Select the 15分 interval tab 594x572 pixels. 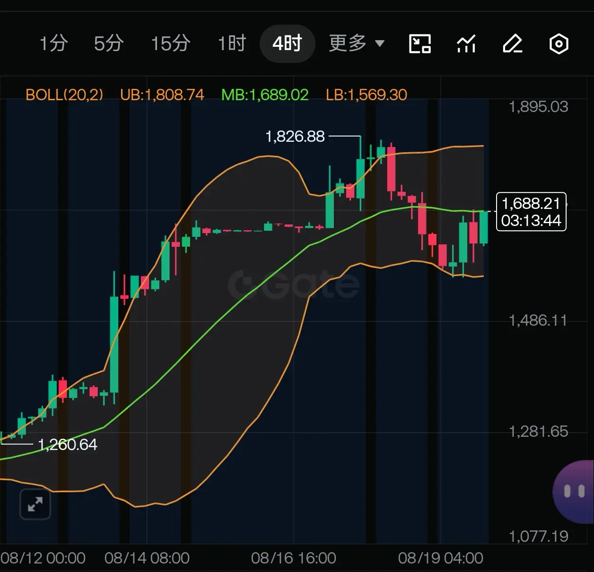(171, 43)
